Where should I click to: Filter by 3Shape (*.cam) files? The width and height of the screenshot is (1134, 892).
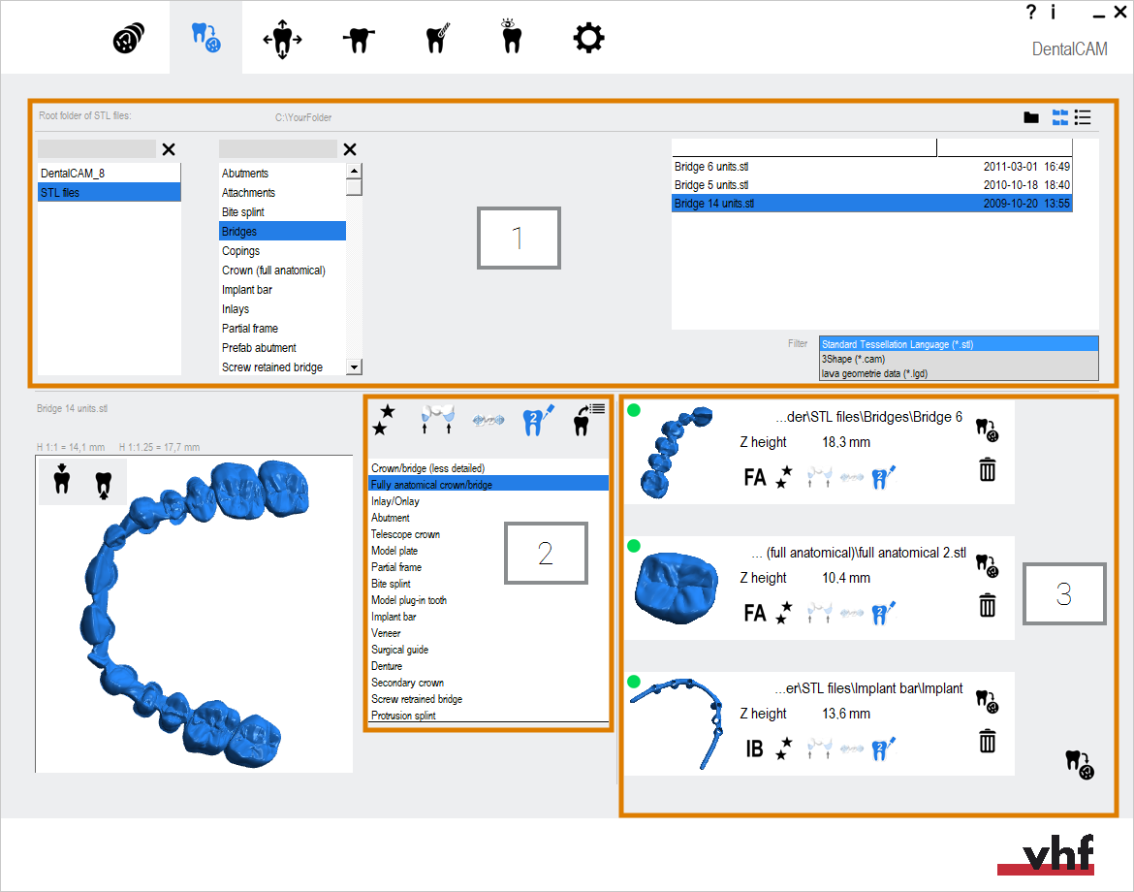tap(959, 359)
